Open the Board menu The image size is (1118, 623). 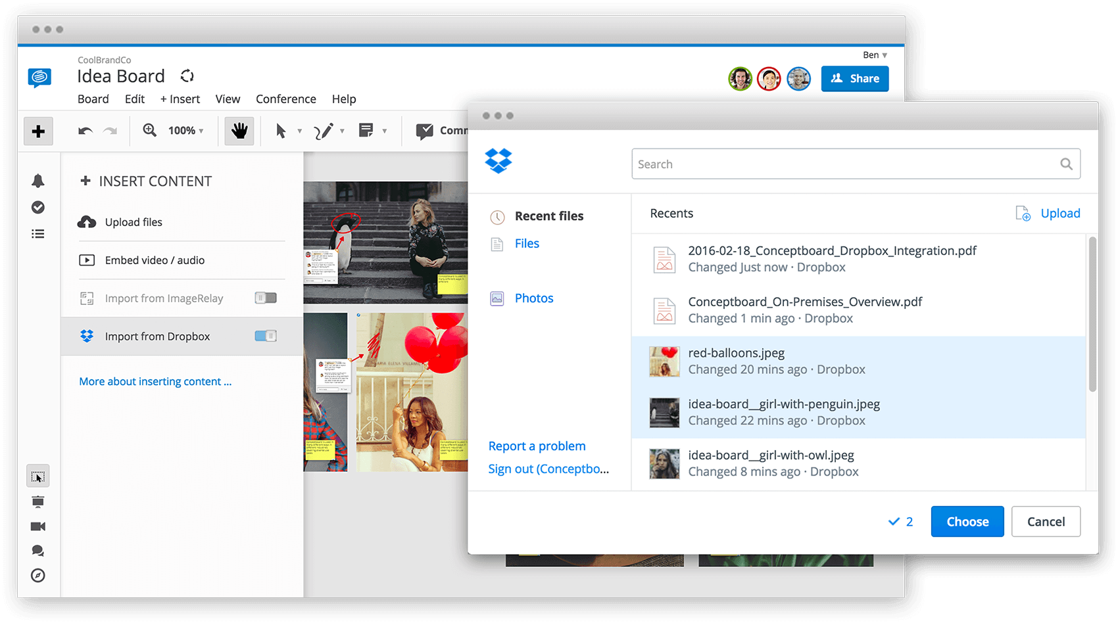(x=93, y=99)
